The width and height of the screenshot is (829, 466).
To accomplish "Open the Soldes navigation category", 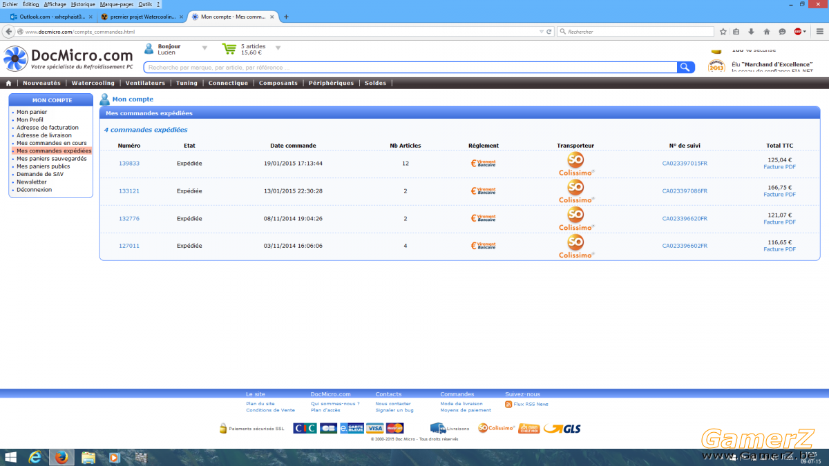I will [376, 83].
